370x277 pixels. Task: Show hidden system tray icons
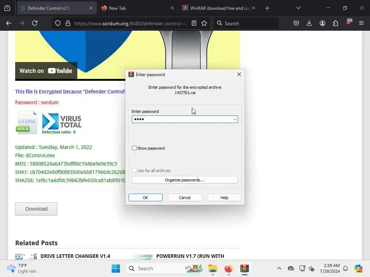click(x=279, y=268)
